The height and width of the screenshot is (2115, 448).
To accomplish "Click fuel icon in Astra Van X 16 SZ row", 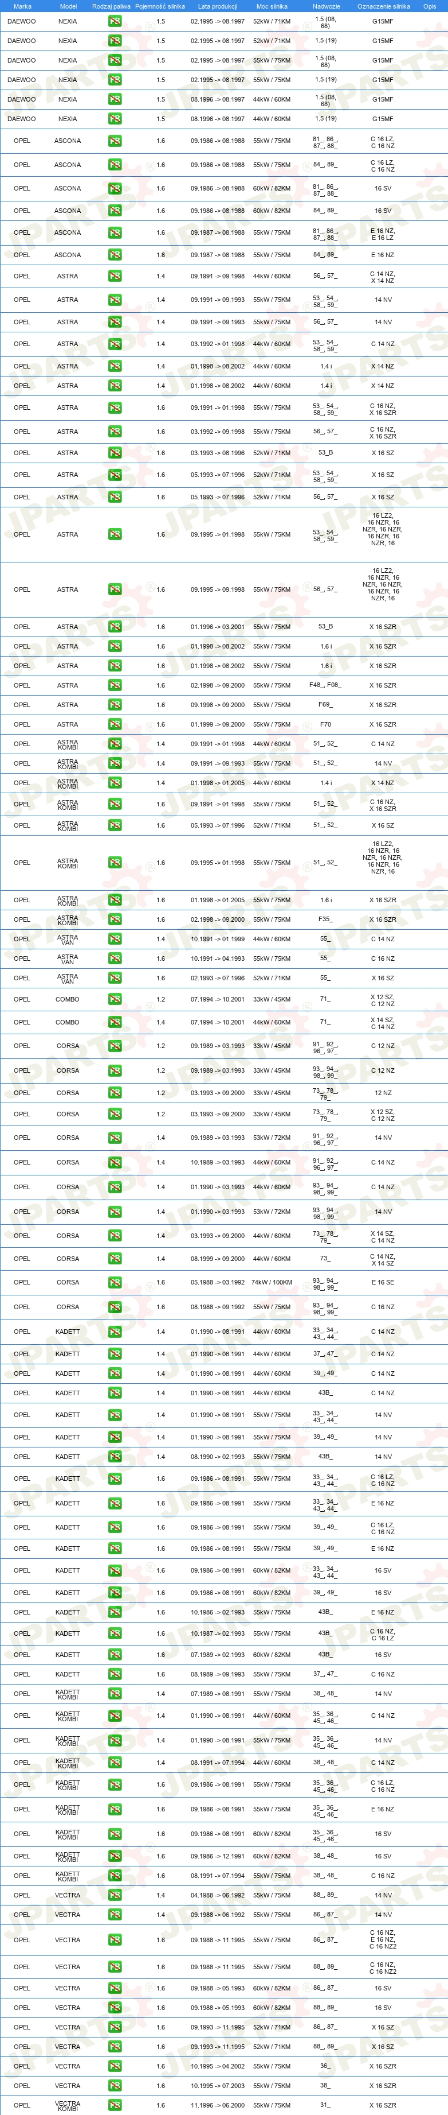I will point(115,978).
